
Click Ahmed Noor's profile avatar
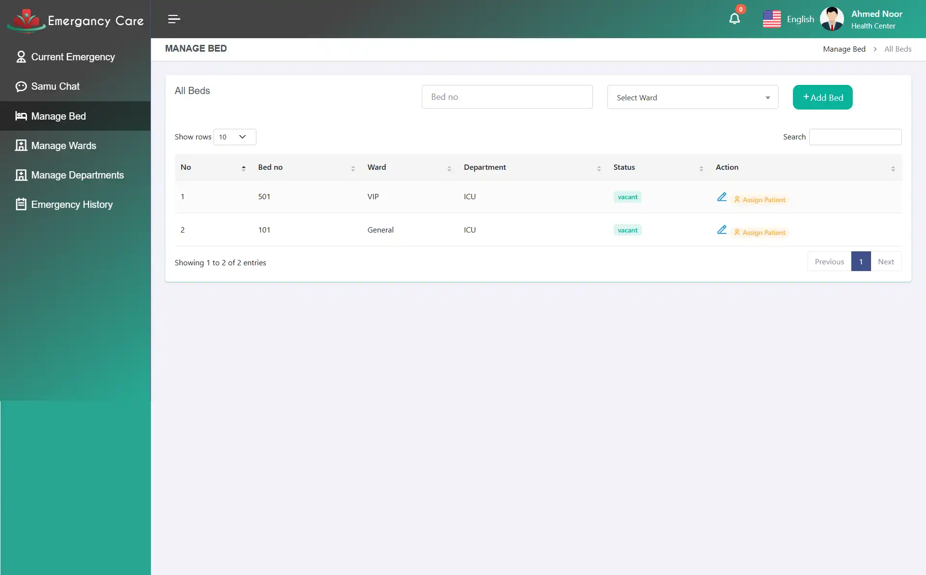832,18
